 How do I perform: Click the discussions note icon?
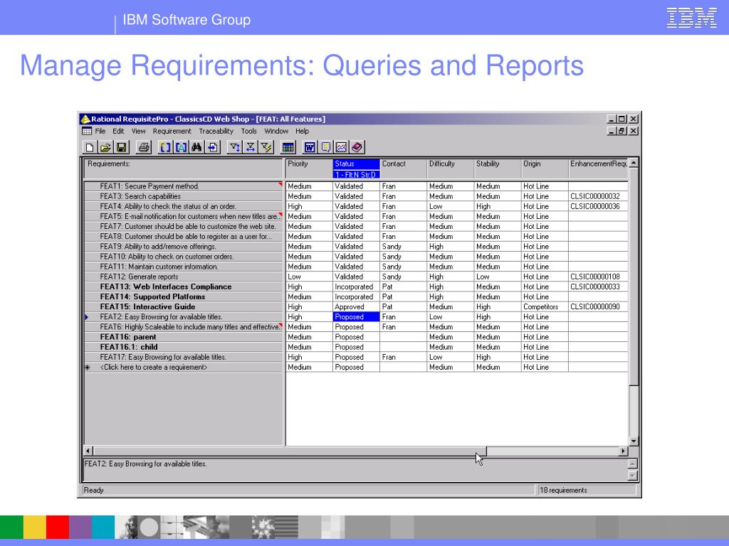325,148
